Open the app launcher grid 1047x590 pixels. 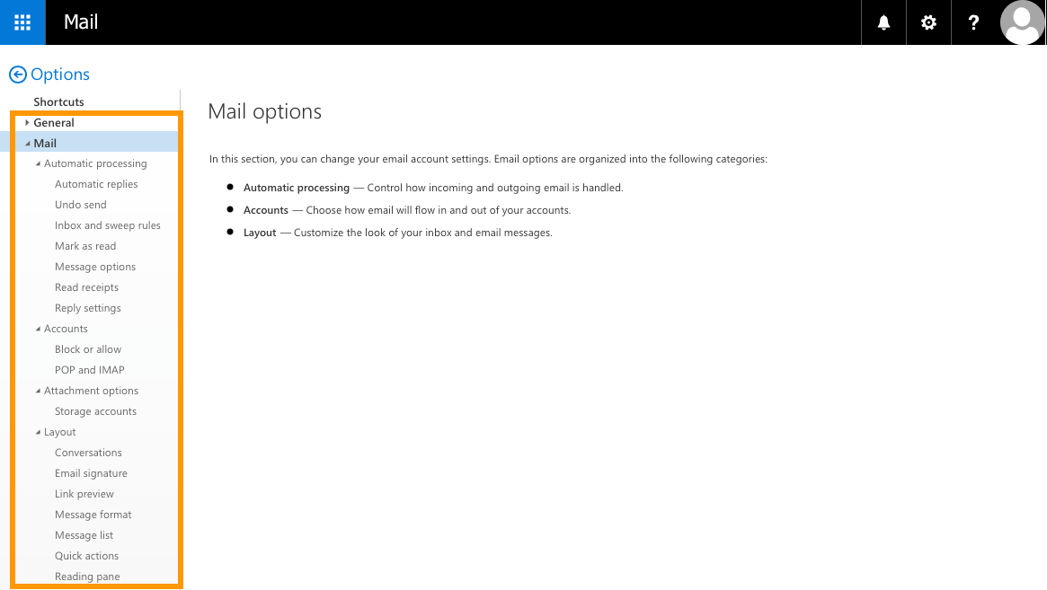click(x=22, y=22)
